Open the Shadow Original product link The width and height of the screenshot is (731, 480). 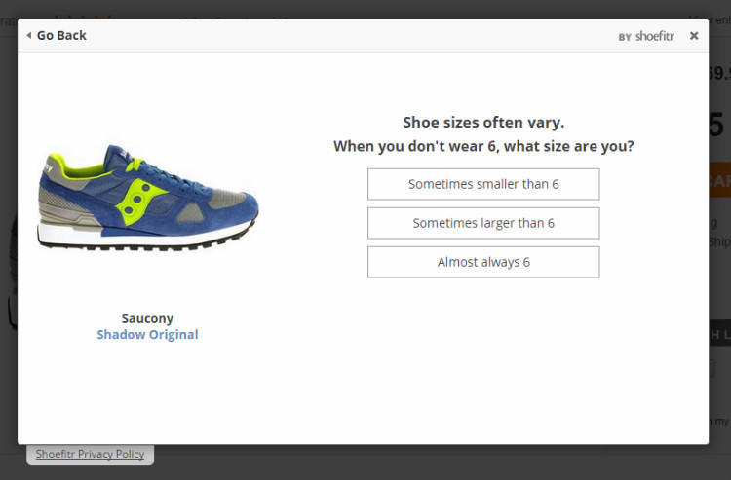tap(147, 335)
